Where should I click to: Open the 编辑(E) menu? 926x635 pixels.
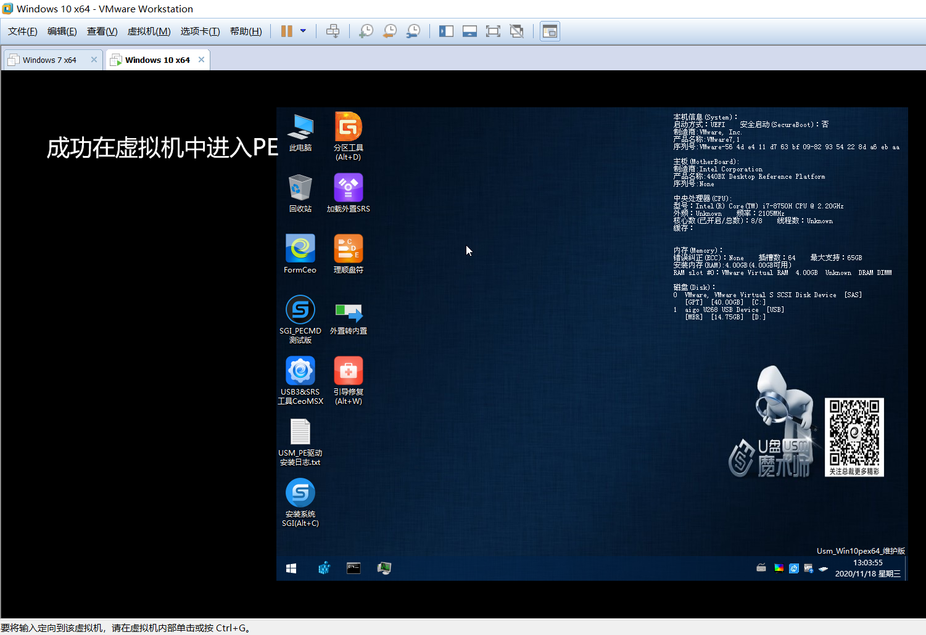[62, 31]
